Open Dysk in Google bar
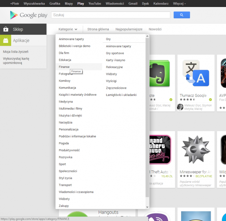 pos(145,3)
